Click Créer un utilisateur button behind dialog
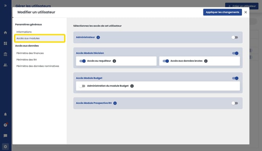Image resolution: width=262 pixels, height=151 pixels. [242, 6]
